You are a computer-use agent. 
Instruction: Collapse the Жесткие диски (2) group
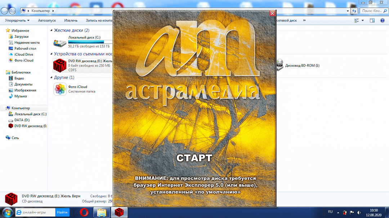coord(52,31)
